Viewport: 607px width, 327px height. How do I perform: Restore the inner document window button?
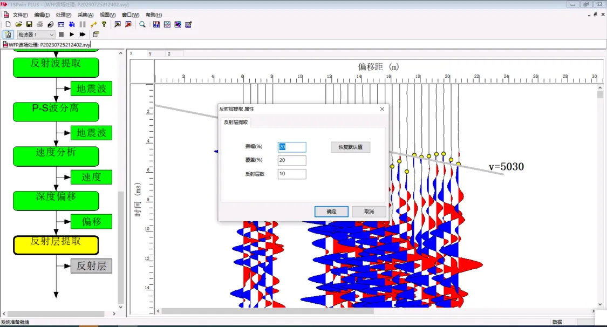[x=595, y=15]
